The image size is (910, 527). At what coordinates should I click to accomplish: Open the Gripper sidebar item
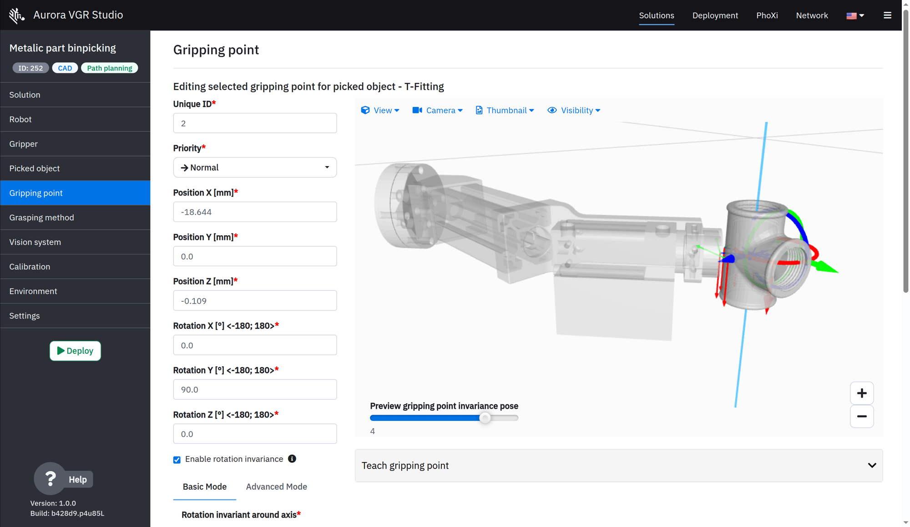[x=75, y=144]
